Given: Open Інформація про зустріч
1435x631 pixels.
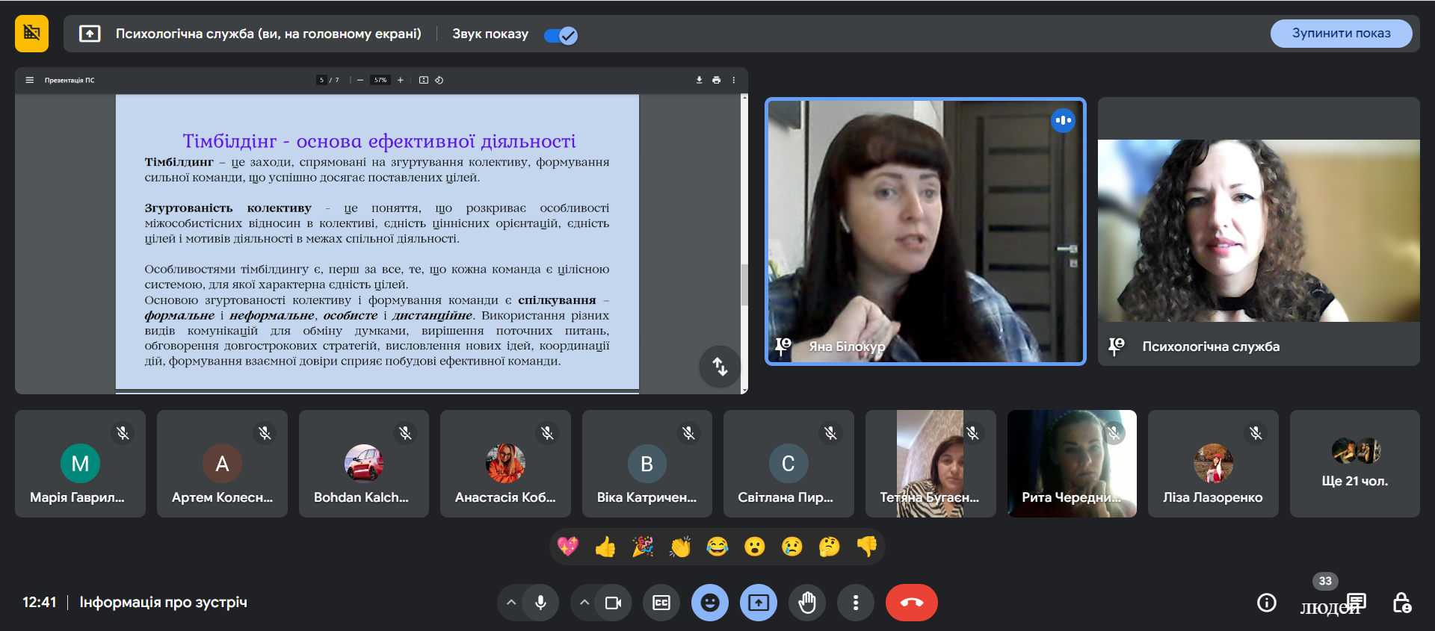Looking at the screenshot, I should [163, 602].
